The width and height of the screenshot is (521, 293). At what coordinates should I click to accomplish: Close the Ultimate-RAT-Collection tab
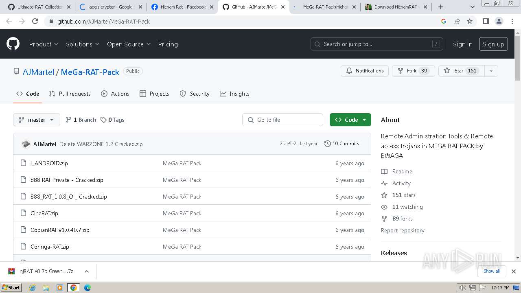68,7
